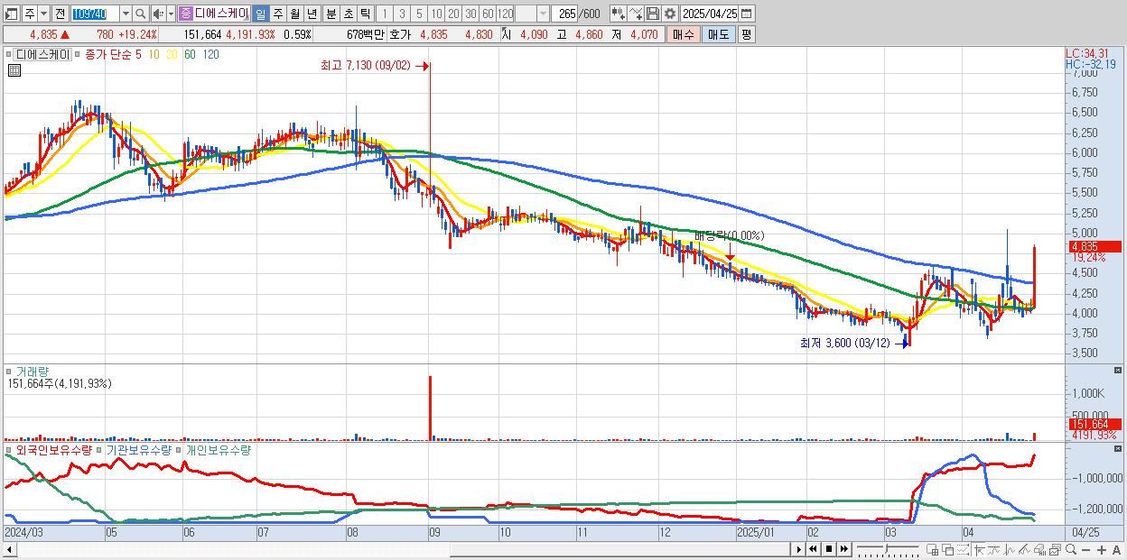Click the 외국인보유수량 indicator label
Screen dimensions: 1127x560
(54, 449)
